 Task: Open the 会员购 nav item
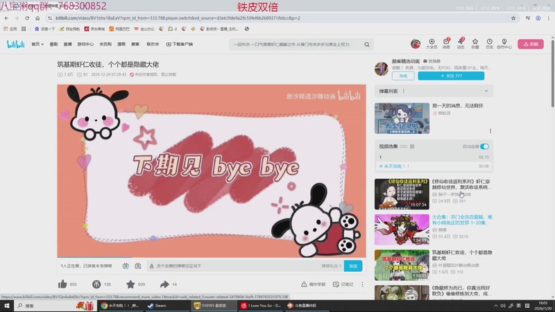tap(105, 44)
